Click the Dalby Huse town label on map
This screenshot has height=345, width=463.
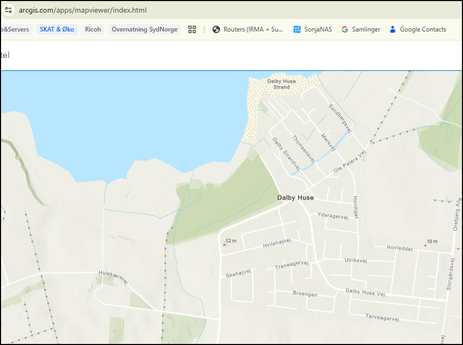[x=295, y=198]
